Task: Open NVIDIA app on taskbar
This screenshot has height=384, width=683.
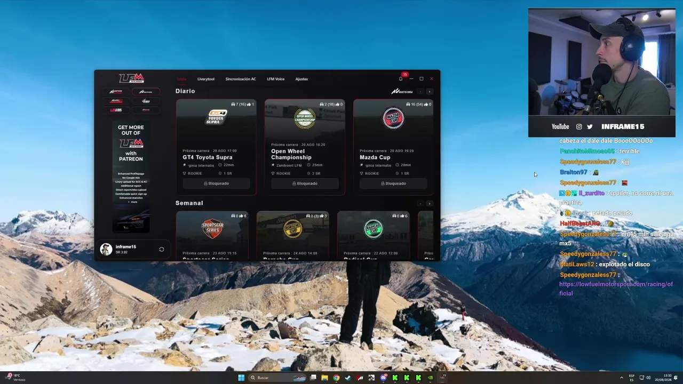Action: click(430, 378)
